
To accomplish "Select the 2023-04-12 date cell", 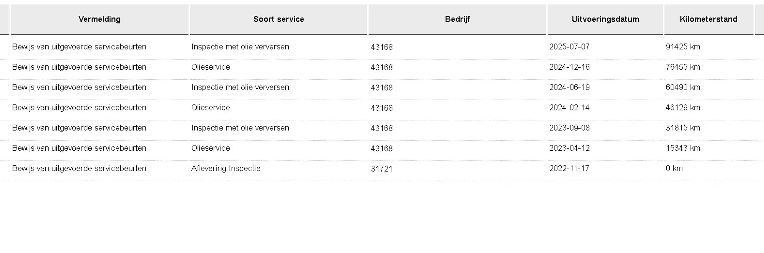I will 569,148.
